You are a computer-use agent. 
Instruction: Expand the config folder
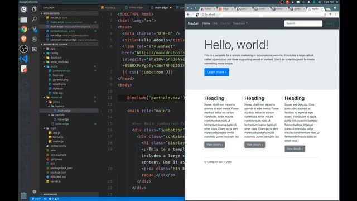click(x=54, y=53)
